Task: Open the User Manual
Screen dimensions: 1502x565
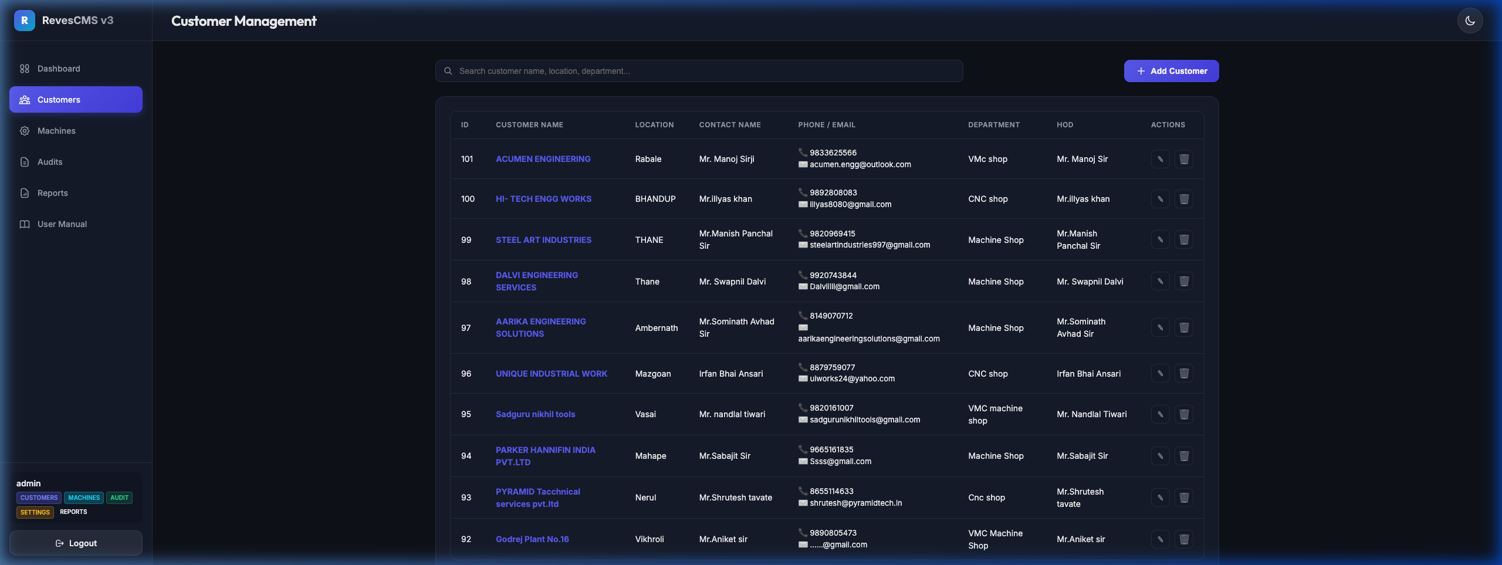Action: [76, 224]
